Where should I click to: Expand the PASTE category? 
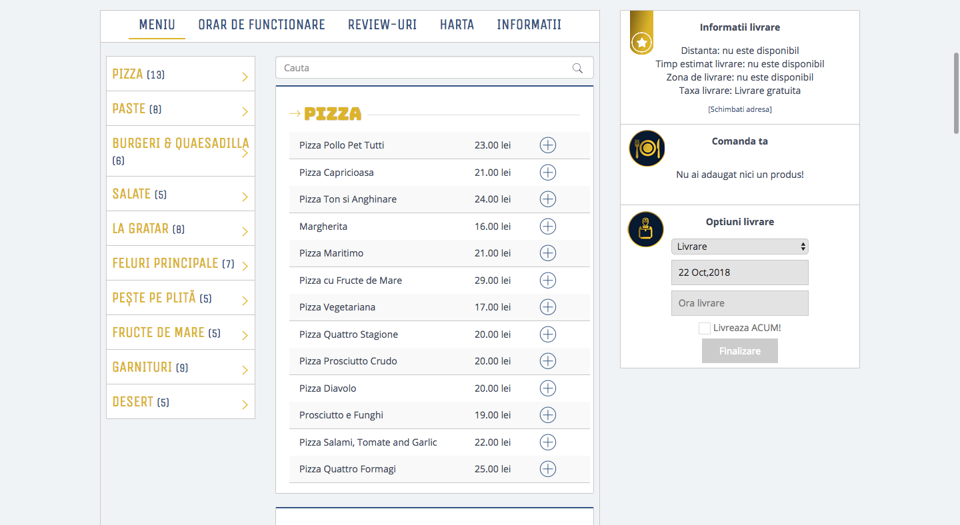pyautogui.click(x=181, y=109)
